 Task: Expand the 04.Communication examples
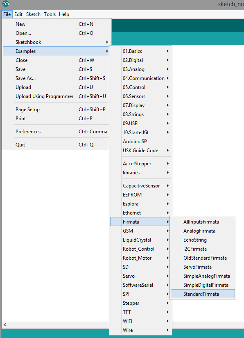click(141, 78)
